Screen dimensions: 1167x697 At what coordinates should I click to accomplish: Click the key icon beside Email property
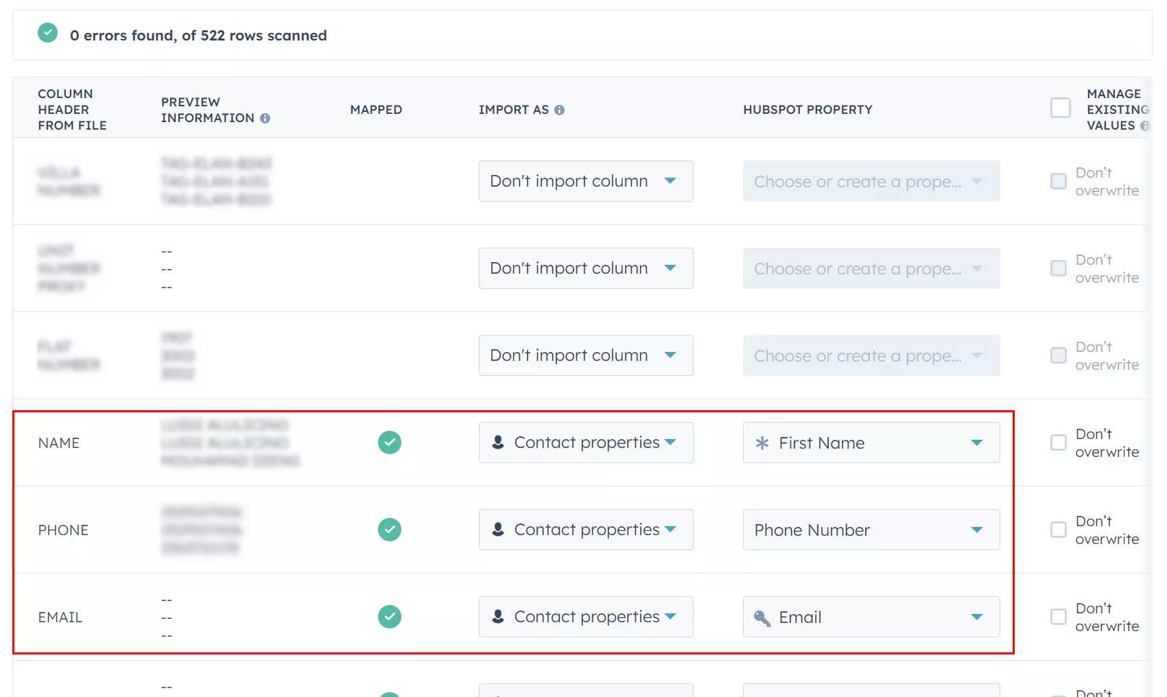click(762, 618)
